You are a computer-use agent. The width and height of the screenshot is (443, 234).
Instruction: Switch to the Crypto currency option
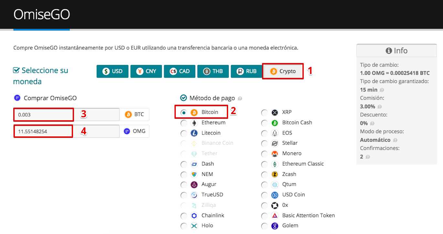coord(283,71)
